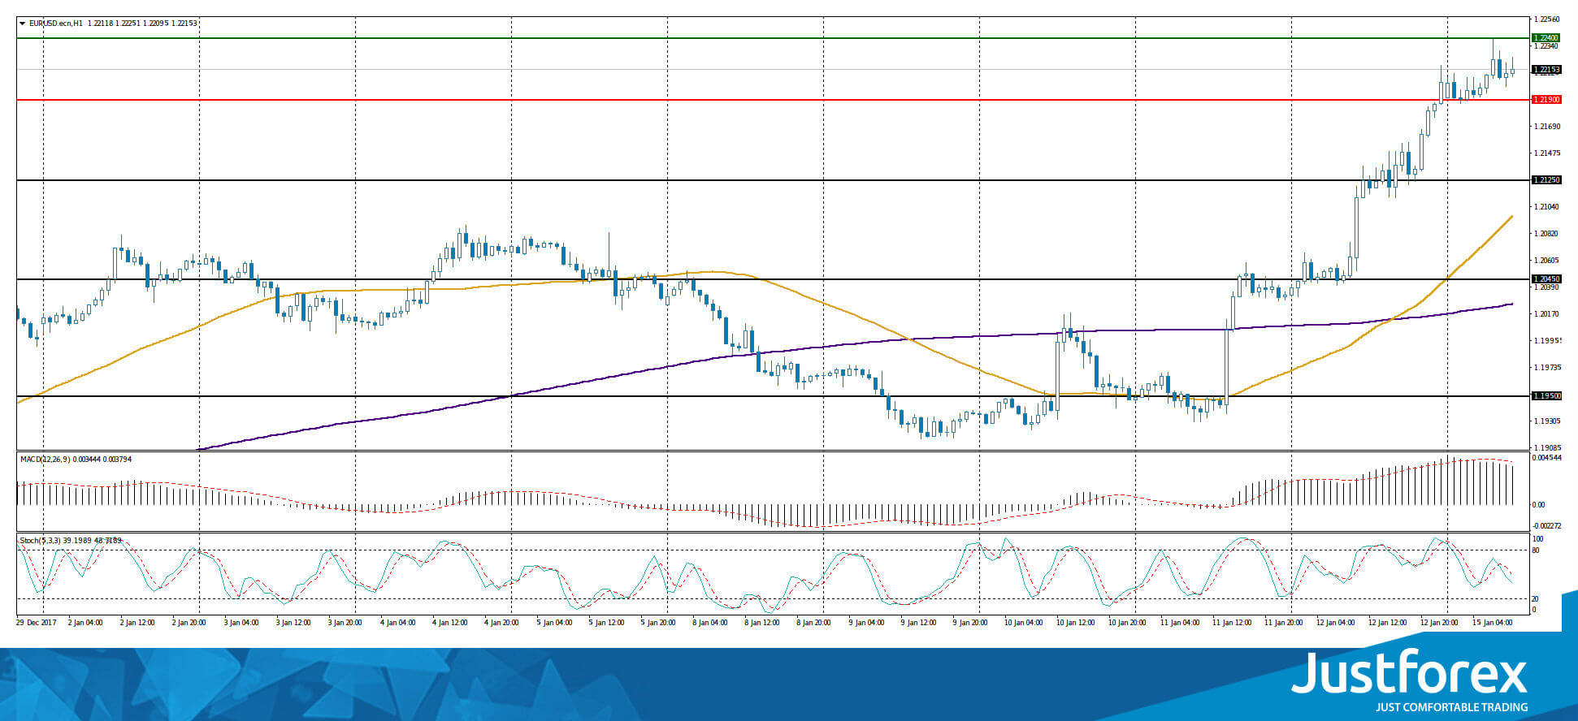The width and height of the screenshot is (1578, 721).
Task: Click the Stochastic scale value 100
Action: [x=1537, y=539]
